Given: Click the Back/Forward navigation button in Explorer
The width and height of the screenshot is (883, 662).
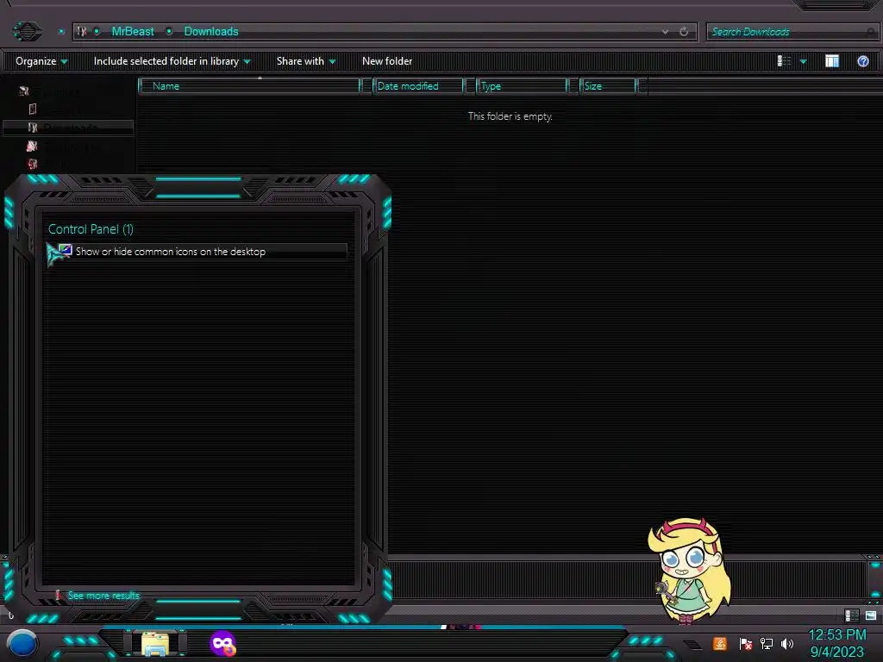Looking at the screenshot, I should (x=27, y=31).
